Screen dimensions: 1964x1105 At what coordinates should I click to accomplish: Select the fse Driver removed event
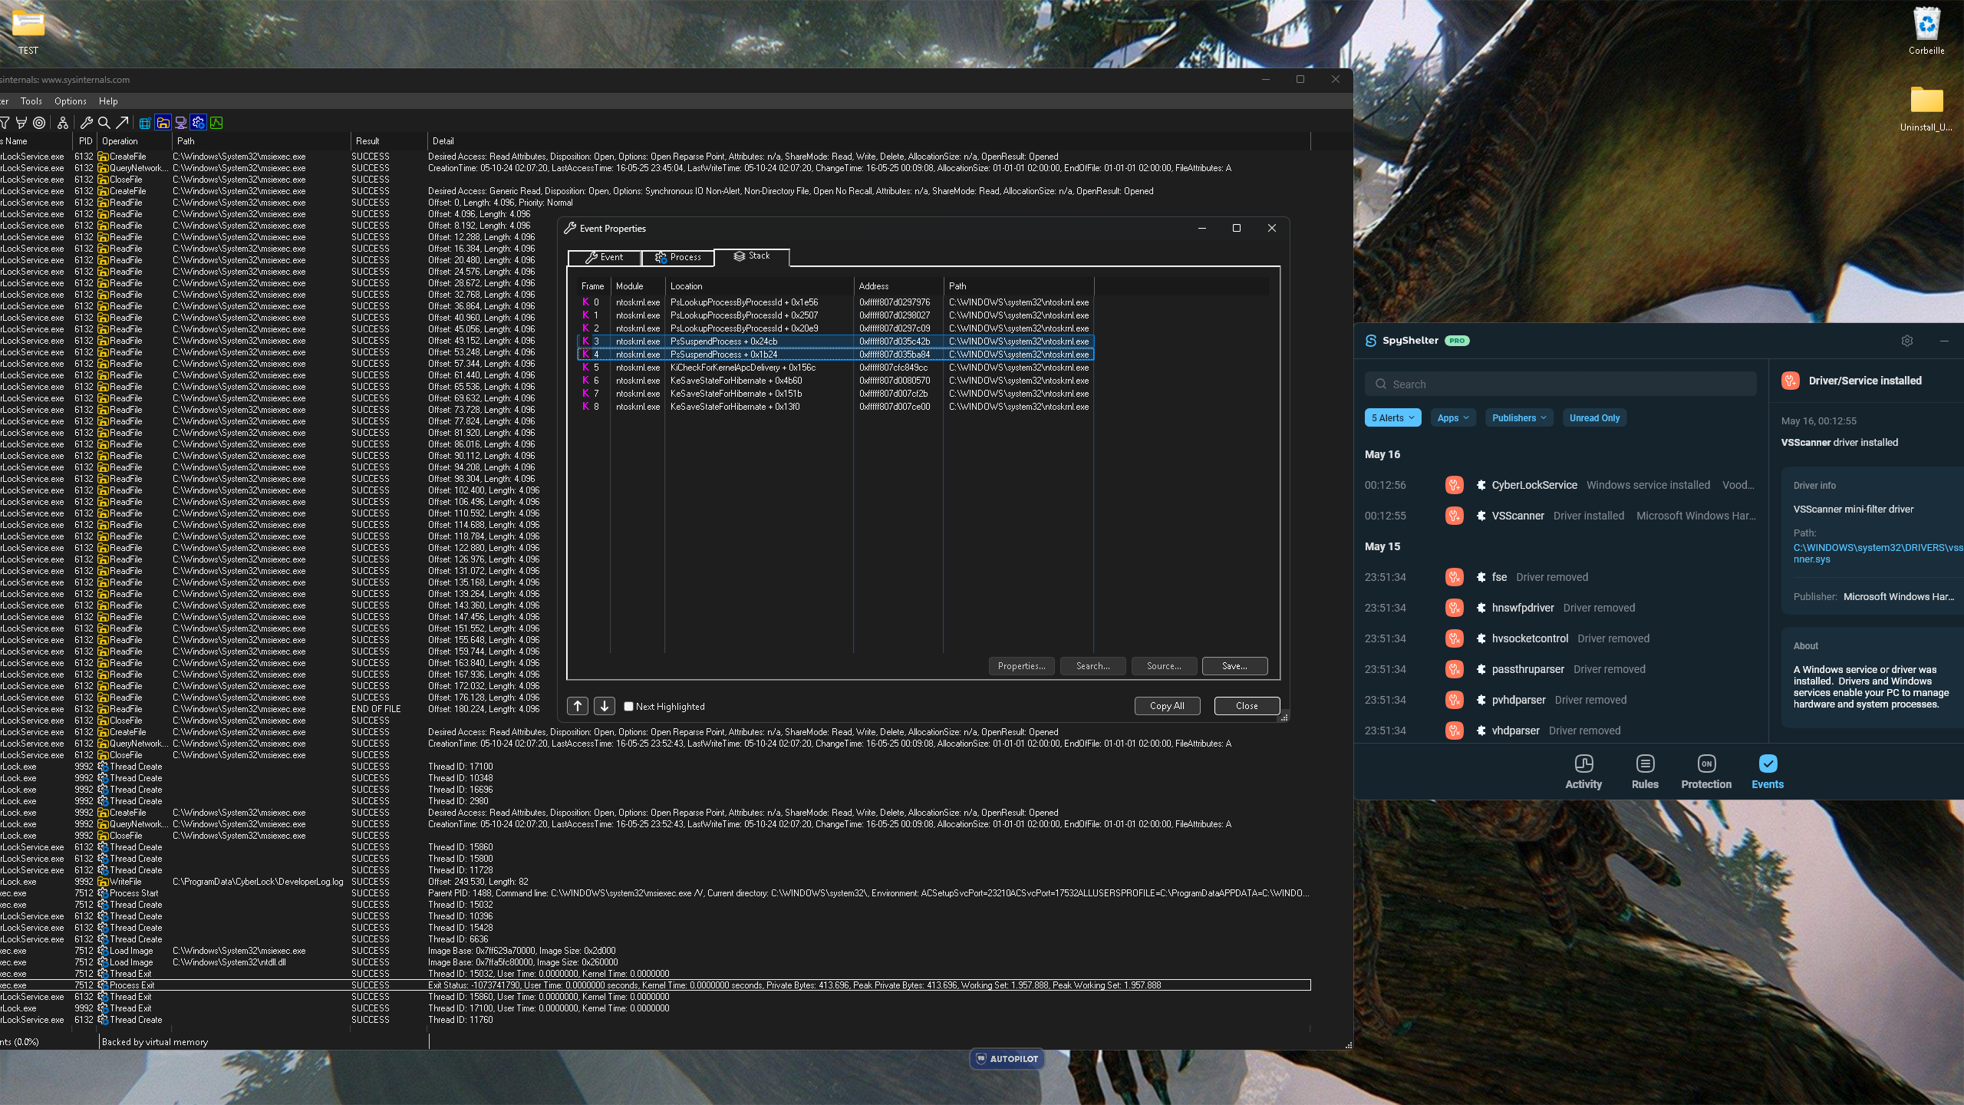pyautogui.click(x=1560, y=577)
